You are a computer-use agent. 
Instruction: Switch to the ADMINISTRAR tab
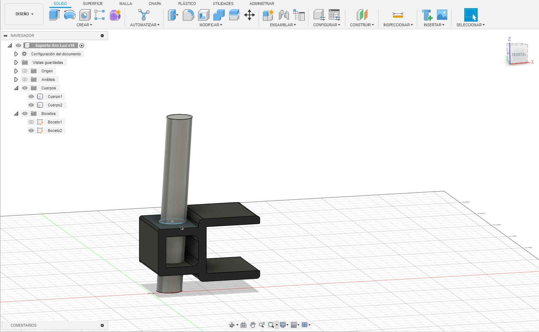click(262, 4)
